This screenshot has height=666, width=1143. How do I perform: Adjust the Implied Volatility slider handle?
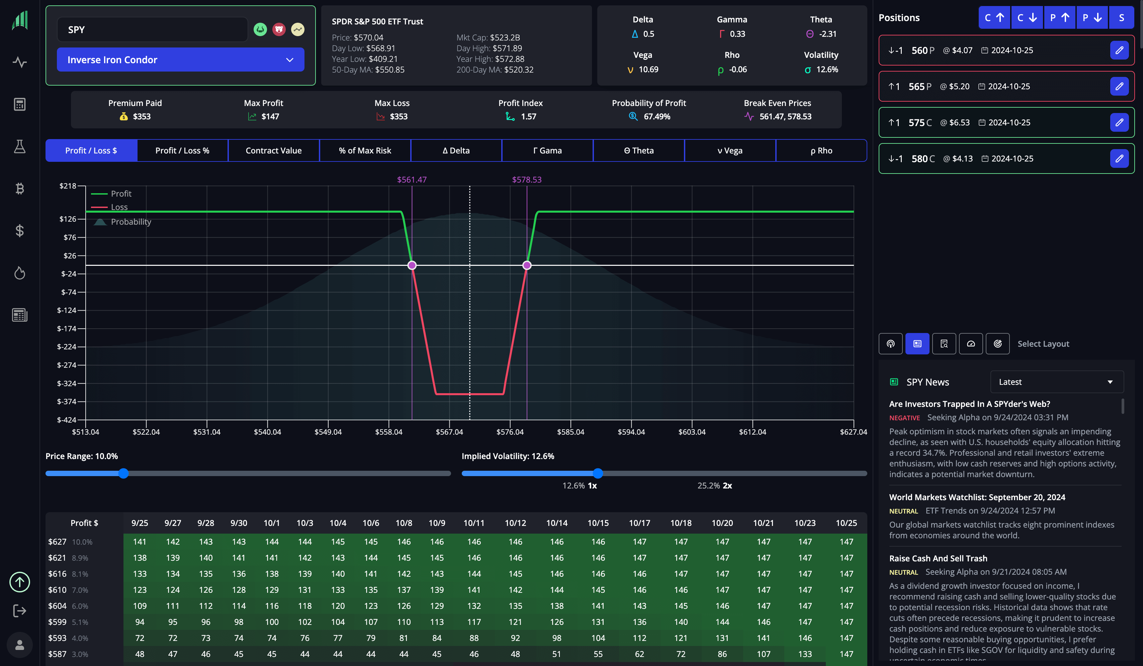pos(598,473)
